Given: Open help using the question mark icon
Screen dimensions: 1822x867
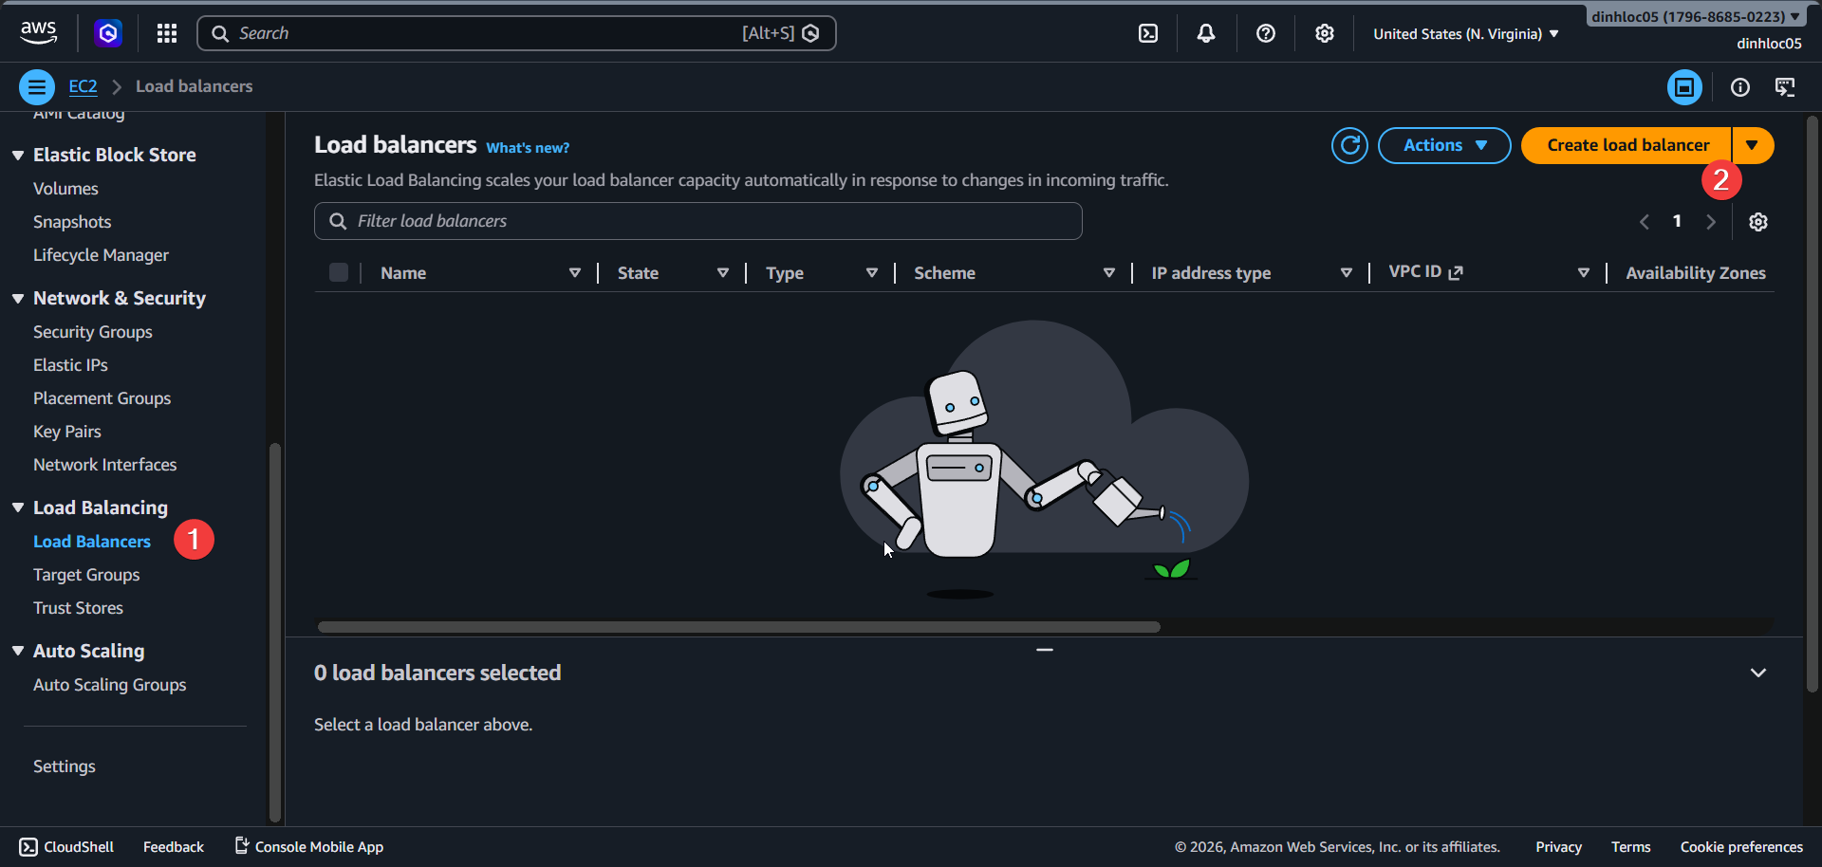Looking at the screenshot, I should point(1265,33).
